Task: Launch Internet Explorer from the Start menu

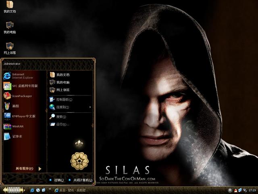Action: (24, 76)
